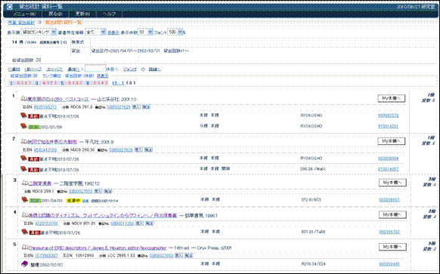
Task: Open the ヘルプ menu item
Action: point(109,14)
